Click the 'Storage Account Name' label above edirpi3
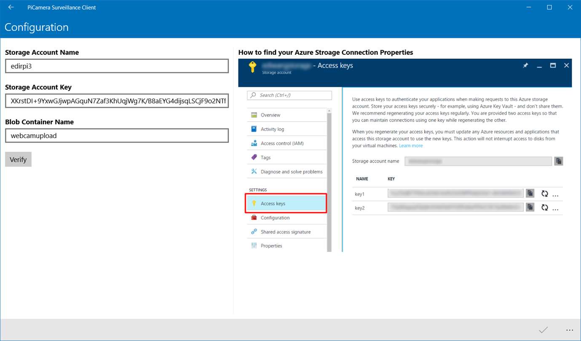581x341 pixels. tap(42, 53)
